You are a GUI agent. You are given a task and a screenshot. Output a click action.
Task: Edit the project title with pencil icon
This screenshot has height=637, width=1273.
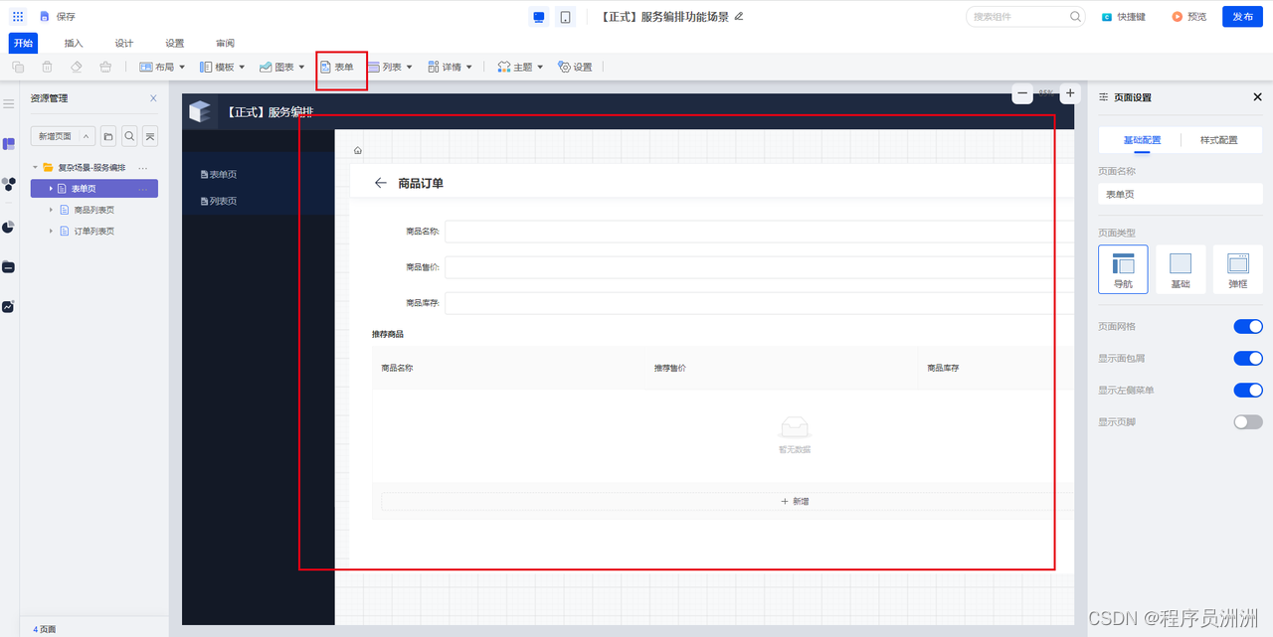point(739,16)
